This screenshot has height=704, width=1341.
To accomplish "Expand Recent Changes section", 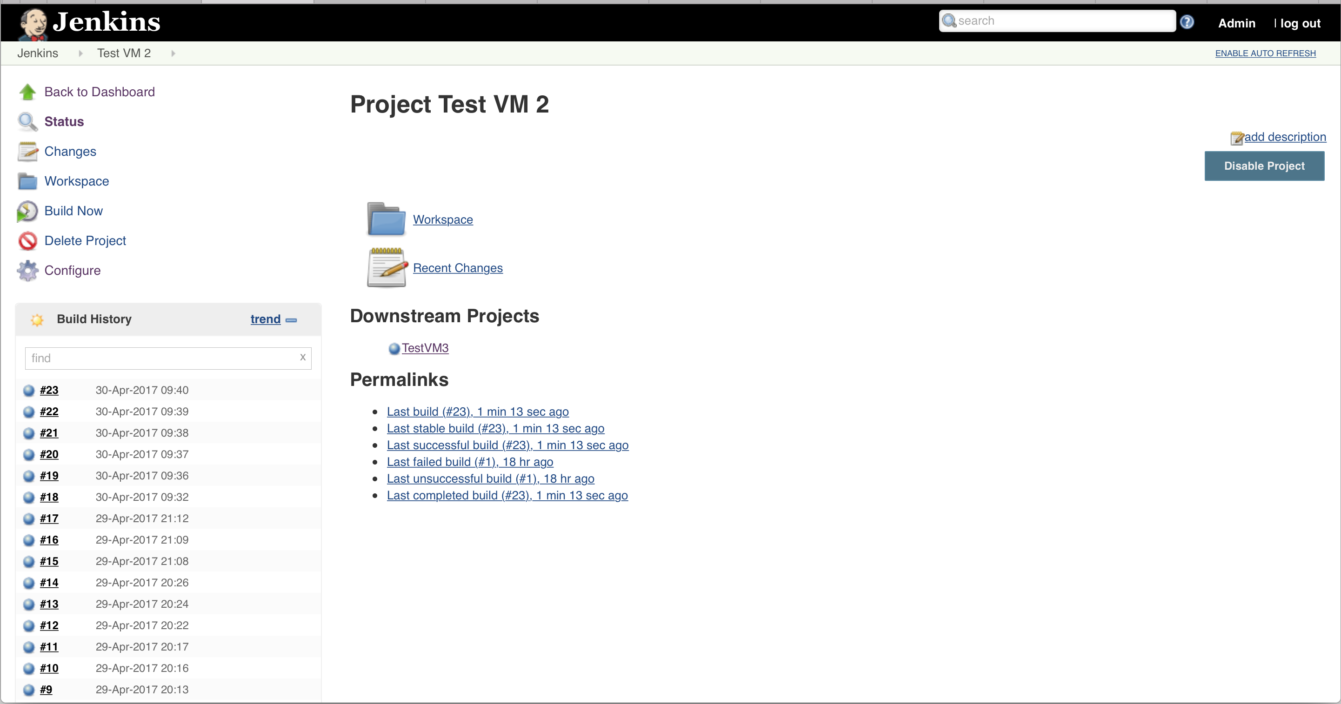I will click(x=458, y=267).
